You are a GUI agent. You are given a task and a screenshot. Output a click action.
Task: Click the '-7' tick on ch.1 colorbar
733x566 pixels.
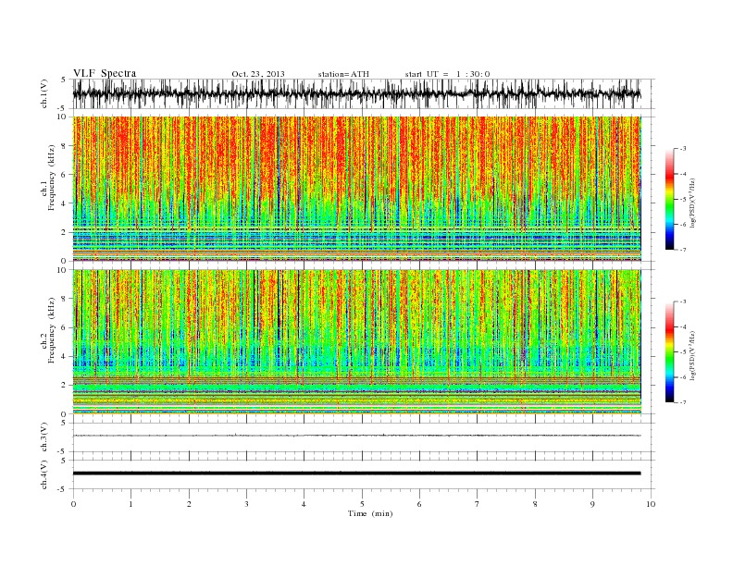click(x=683, y=250)
